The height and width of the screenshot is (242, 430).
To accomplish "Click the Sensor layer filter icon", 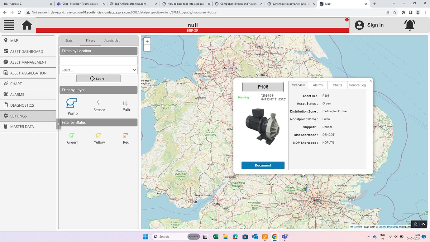I will point(99,103).
